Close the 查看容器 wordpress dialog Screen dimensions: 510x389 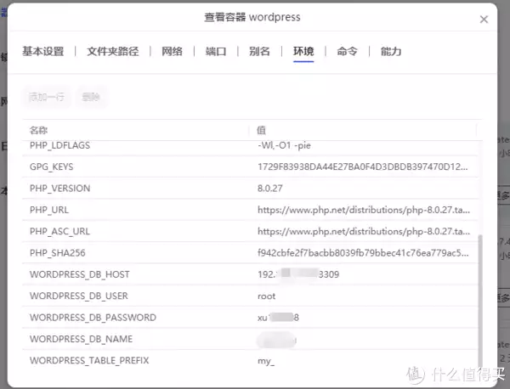pos(484,19)
